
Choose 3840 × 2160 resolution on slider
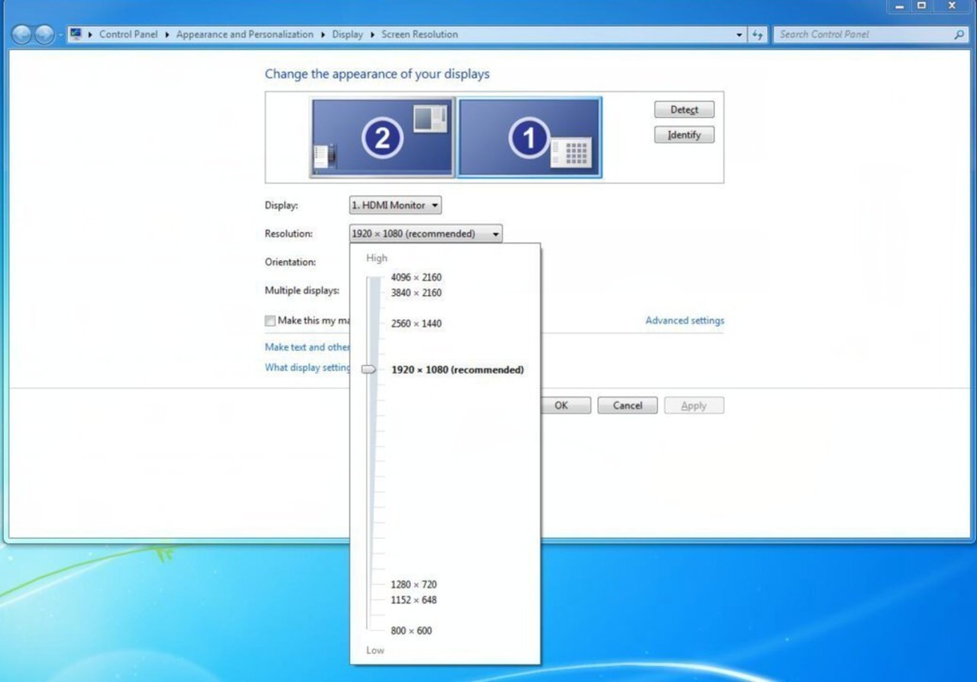[416, 293]
